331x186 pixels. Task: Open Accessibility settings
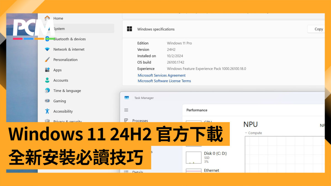tap(63, 111)
